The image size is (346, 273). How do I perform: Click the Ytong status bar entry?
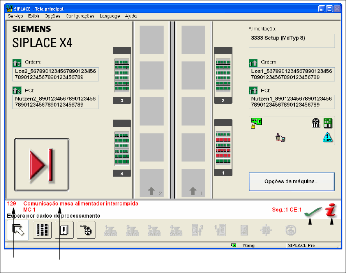tap(248, 245)
